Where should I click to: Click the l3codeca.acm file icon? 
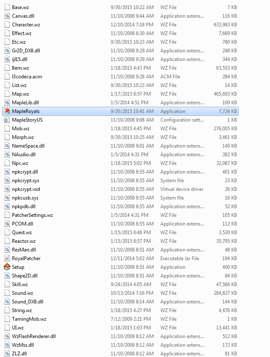(x=7, y=77)
